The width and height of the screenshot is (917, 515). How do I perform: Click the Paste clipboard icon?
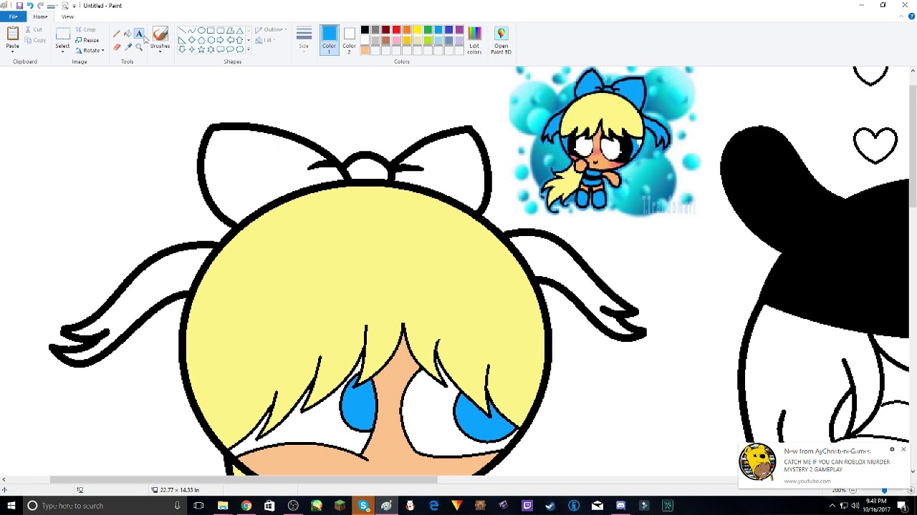click(12, 34)
